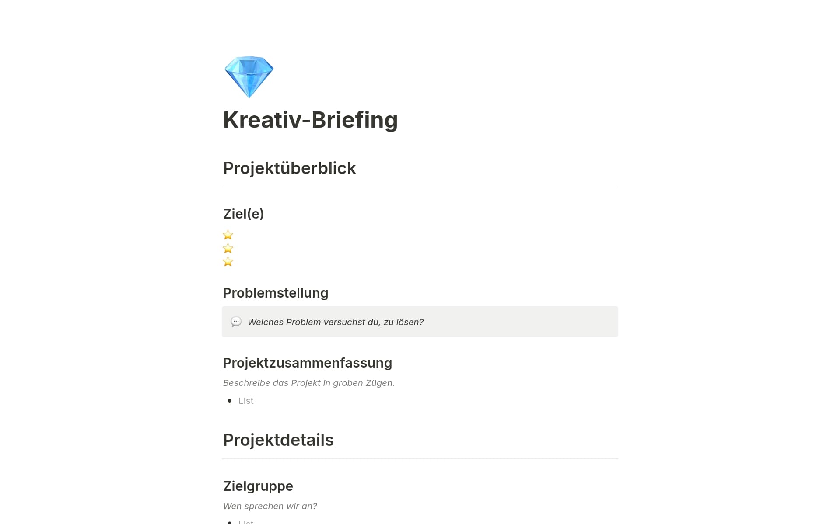The width and height of the screenshot is (840, 524).
Task: Click the List placeholder under Zielgruppe
Action: 246,521
